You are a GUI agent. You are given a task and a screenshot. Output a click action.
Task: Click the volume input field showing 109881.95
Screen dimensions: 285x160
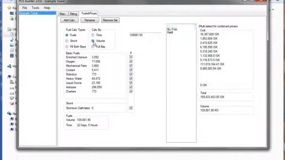point(145,35)
